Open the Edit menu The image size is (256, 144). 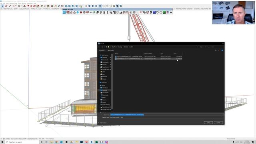(x=4, y=3)
